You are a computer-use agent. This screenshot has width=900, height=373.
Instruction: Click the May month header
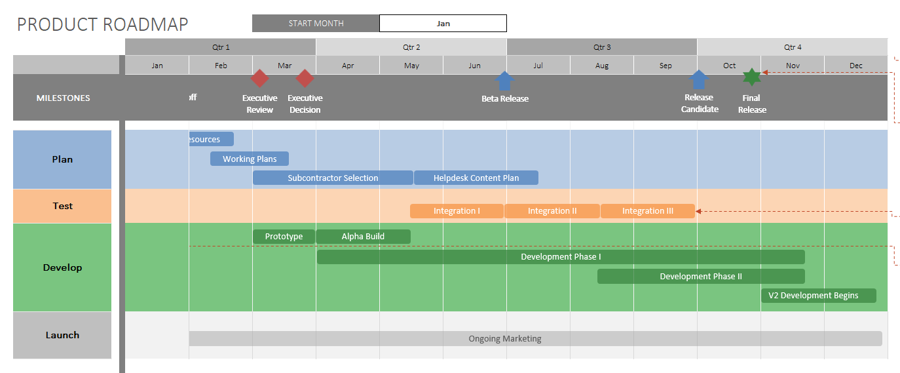(x=411, y=66)
